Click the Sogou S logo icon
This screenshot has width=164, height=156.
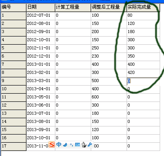click(x=52, y=144)
